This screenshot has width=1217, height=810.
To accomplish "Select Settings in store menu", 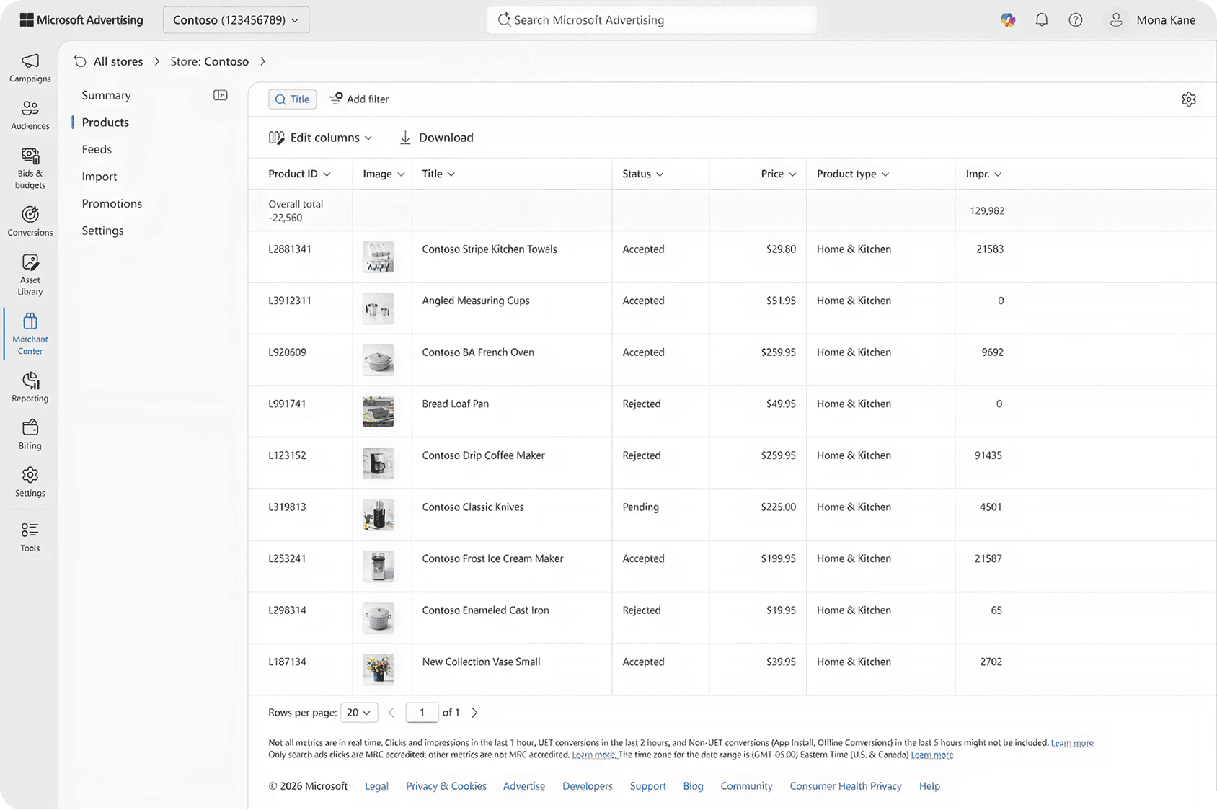I will click(102, 231).
